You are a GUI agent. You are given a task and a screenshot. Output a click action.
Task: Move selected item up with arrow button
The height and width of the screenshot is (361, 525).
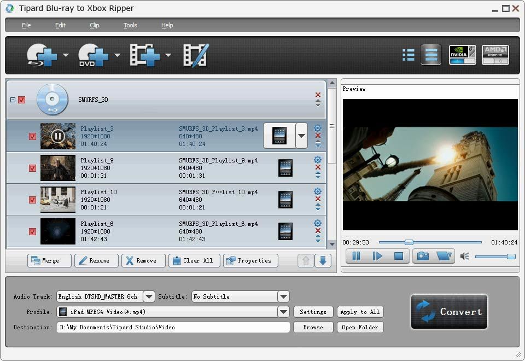pos(306,260)
